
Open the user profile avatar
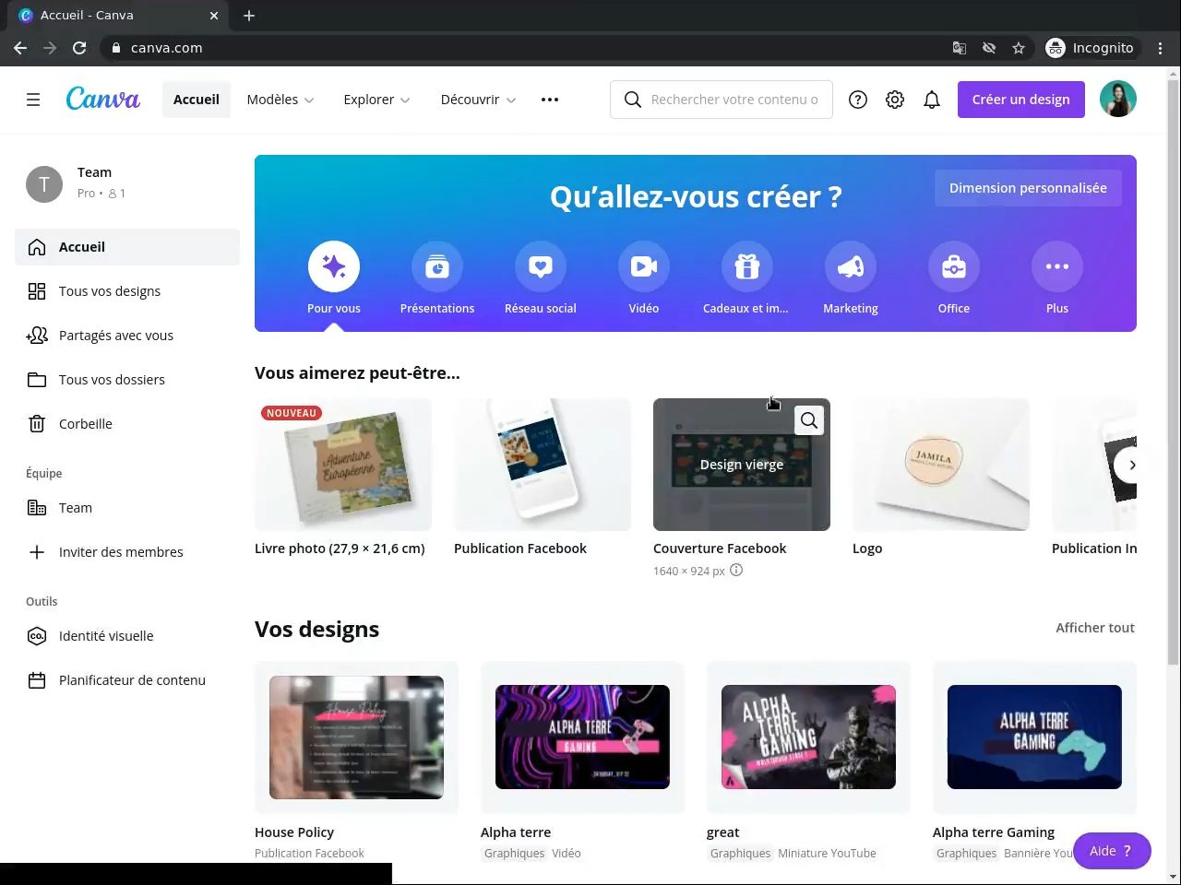[1118, 100]
